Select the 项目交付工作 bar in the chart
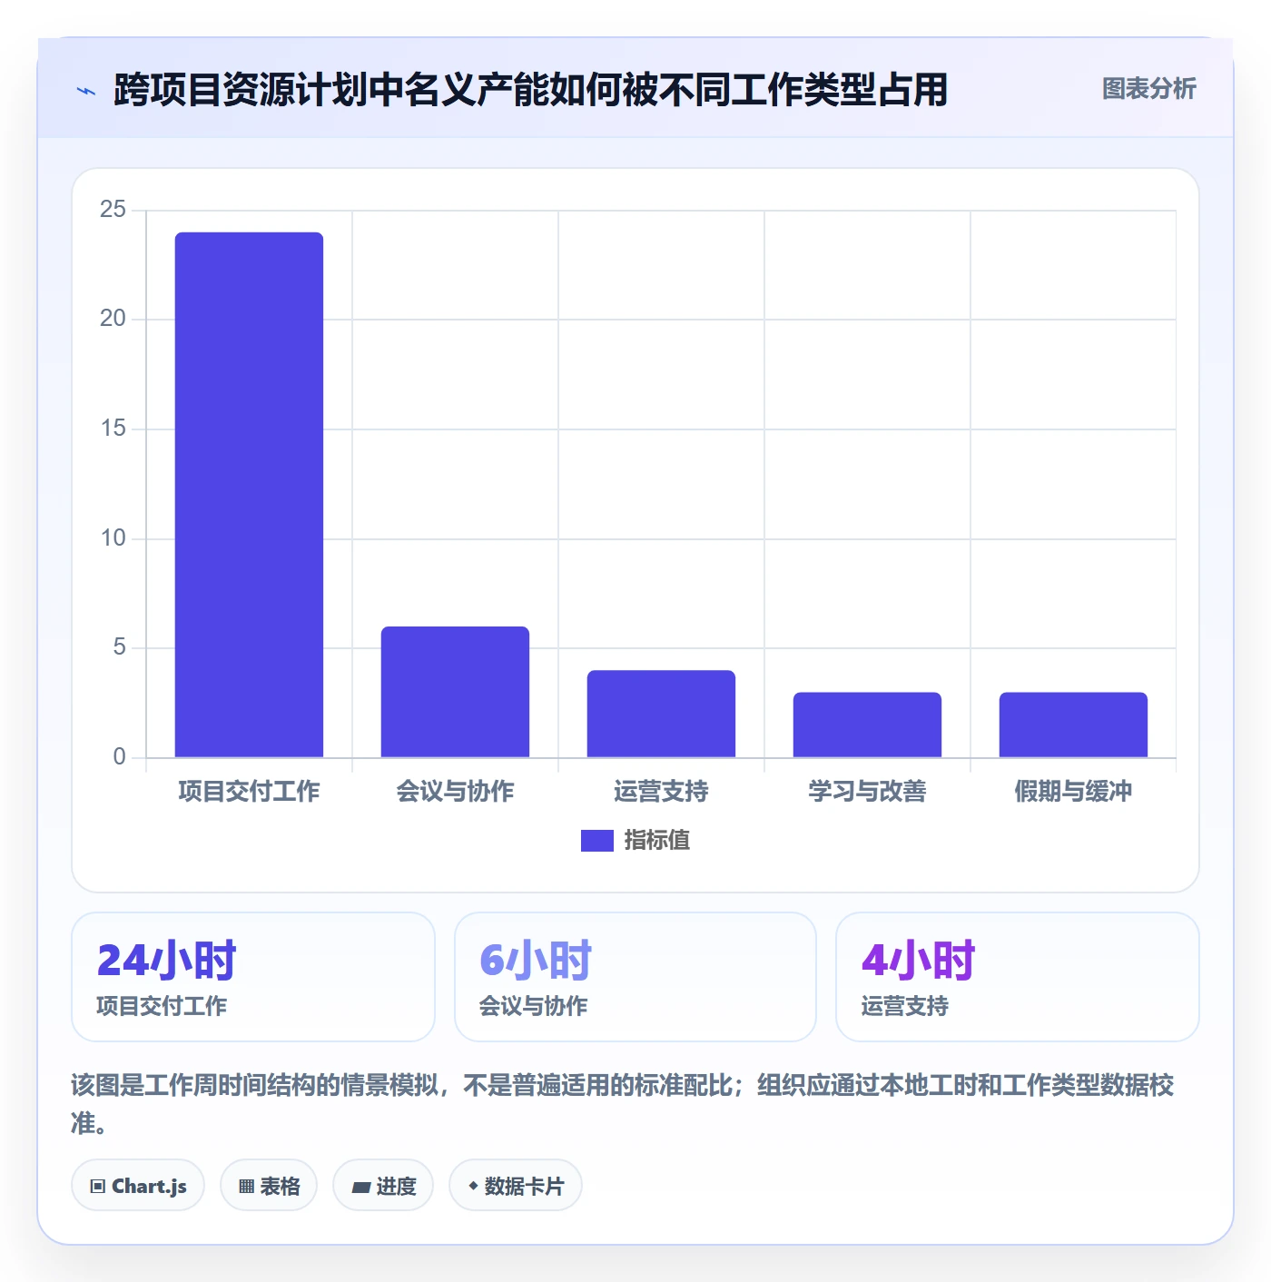 249,495
